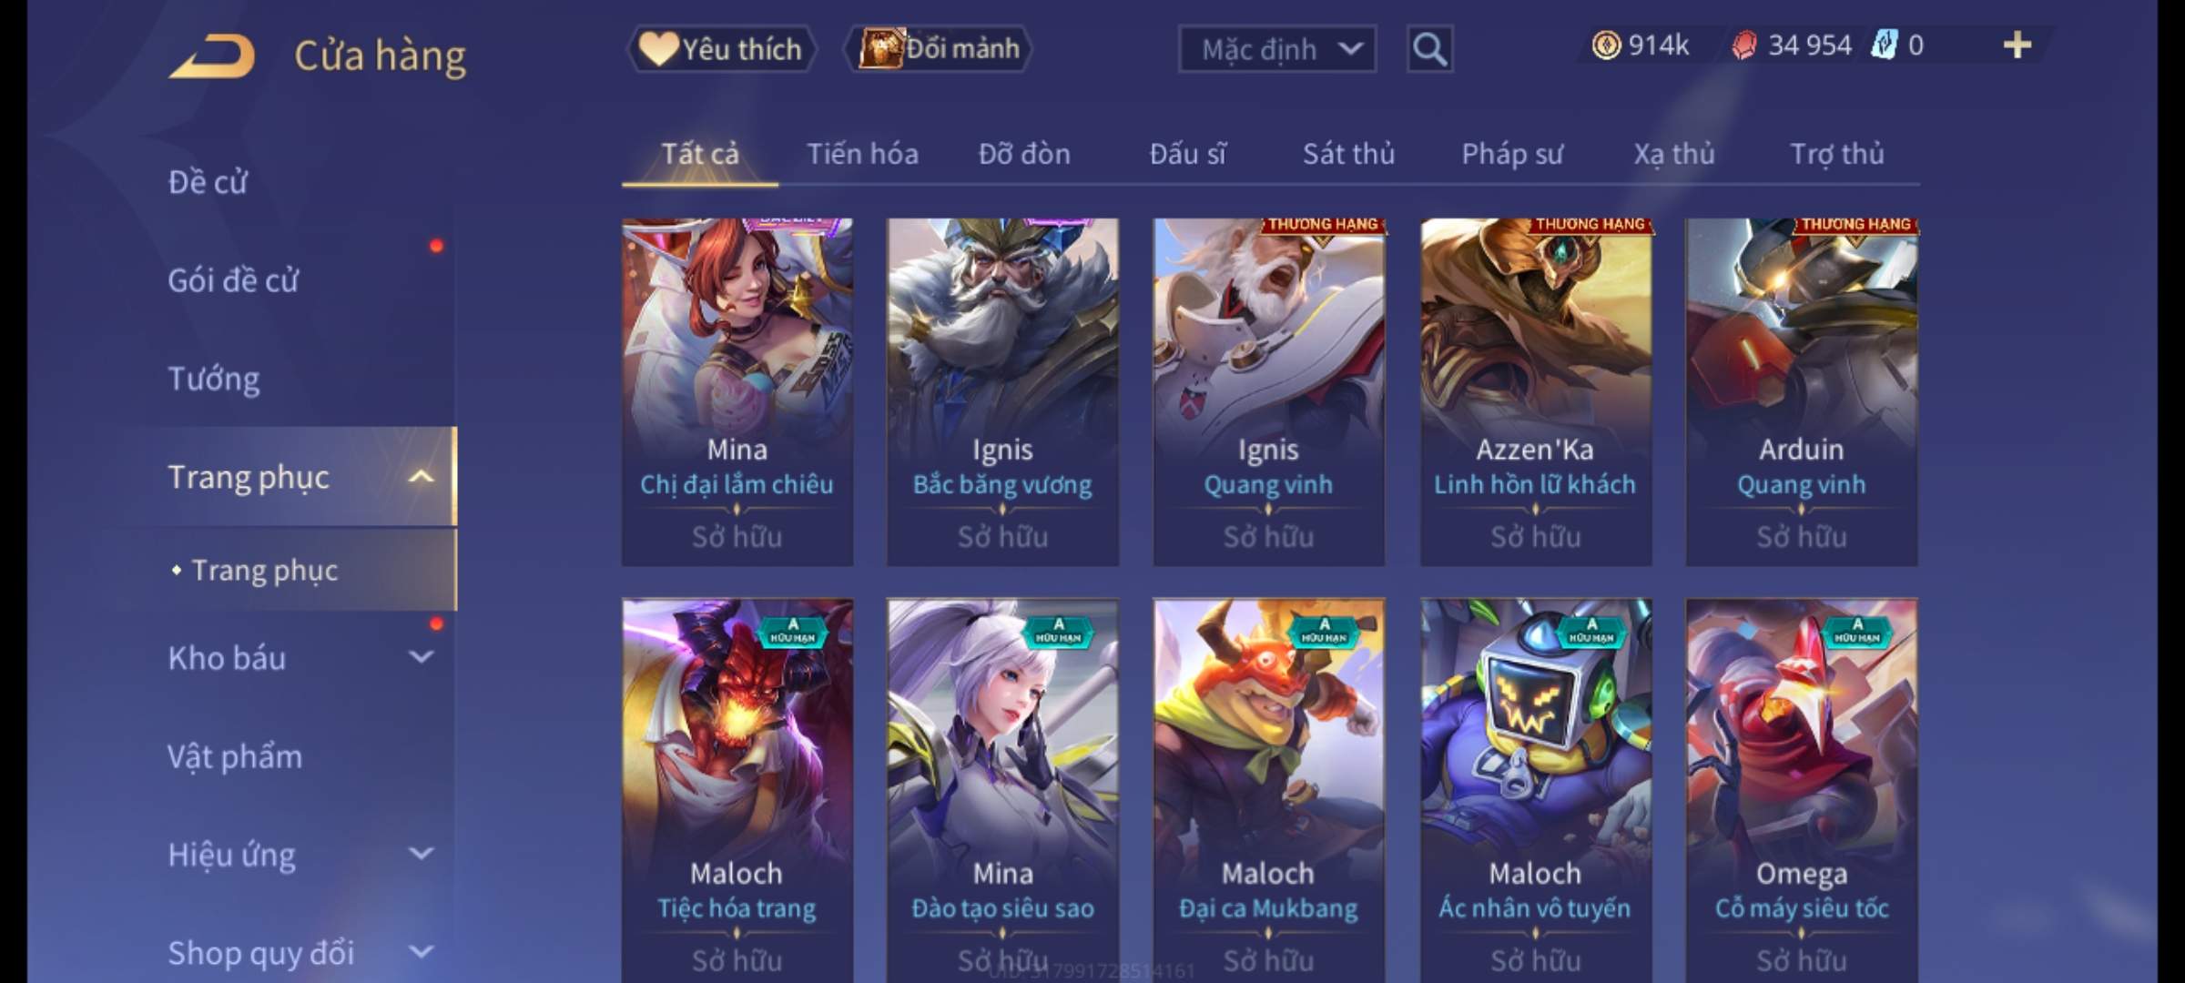Viewport: 2185px width, 983px height.
Task: Expand the Shop quy đổi section
Action: 421,952
